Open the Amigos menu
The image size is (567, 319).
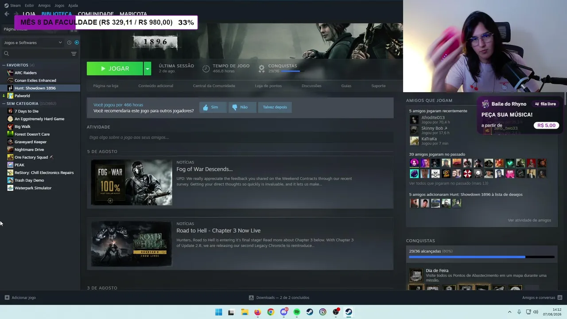(x=44, y=5)
